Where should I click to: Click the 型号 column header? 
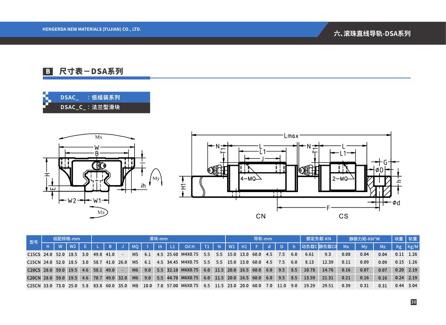tap(34, 242)
